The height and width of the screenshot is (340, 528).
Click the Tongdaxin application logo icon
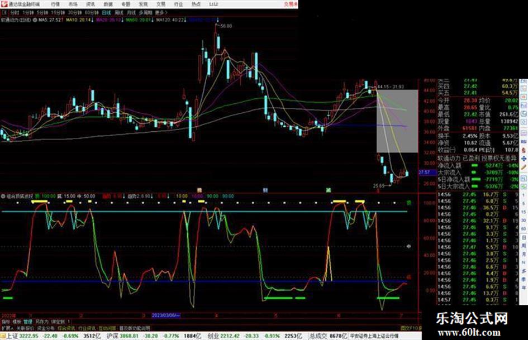tap(4, 4)
